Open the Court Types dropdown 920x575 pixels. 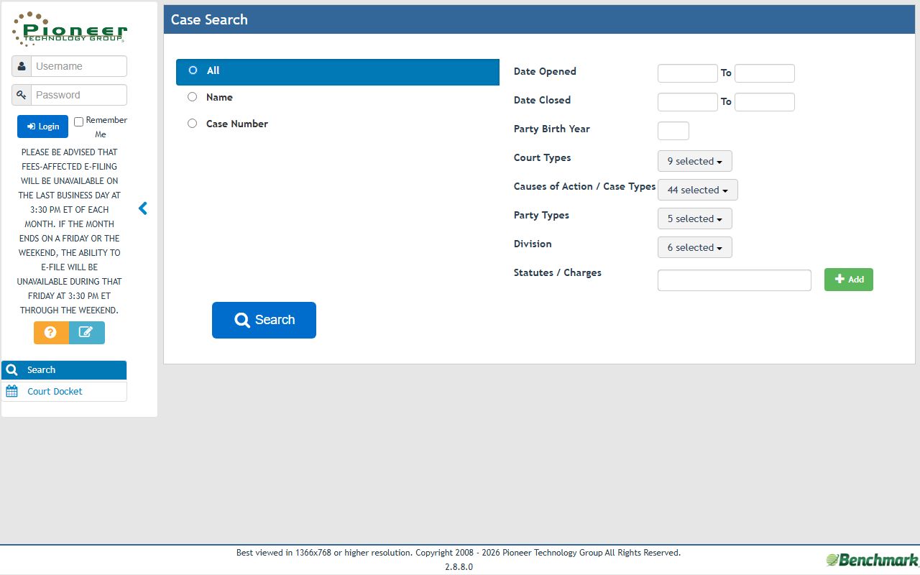(x=695, y=161)
